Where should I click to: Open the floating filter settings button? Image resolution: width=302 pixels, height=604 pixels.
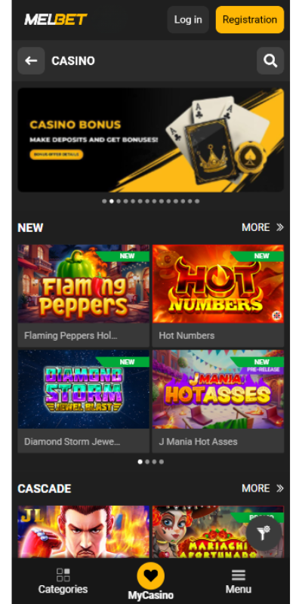(263, 533)
